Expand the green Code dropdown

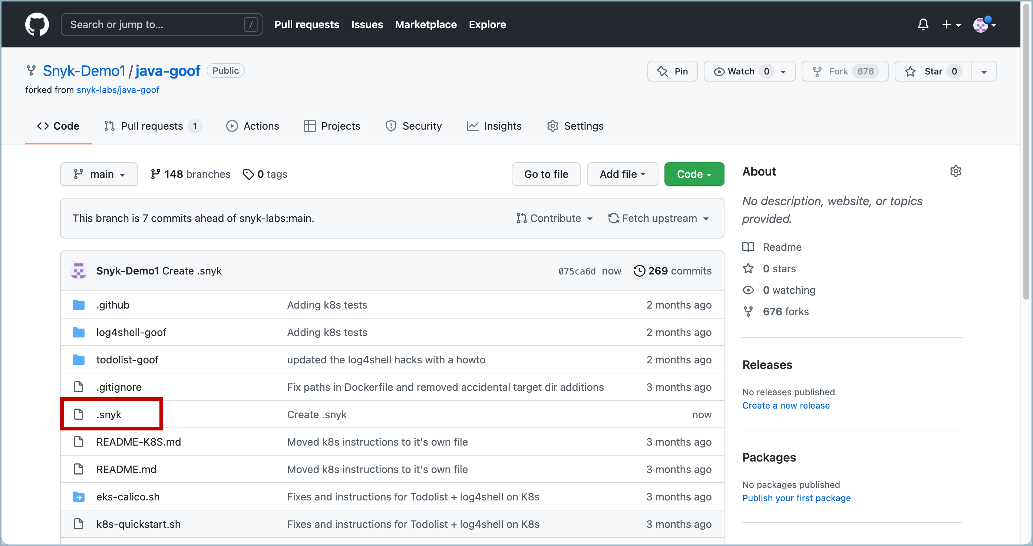pyautogui.click(x=694, y=174)
